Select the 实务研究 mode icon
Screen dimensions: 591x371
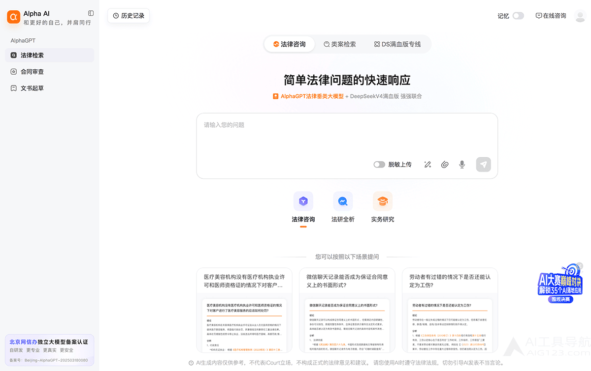pos(383,201)
